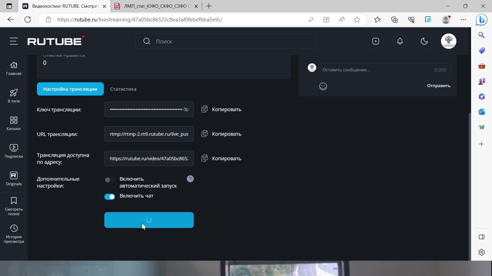Open Подписки in the sidebar
The image size is (492, 276).
point(14,151)
